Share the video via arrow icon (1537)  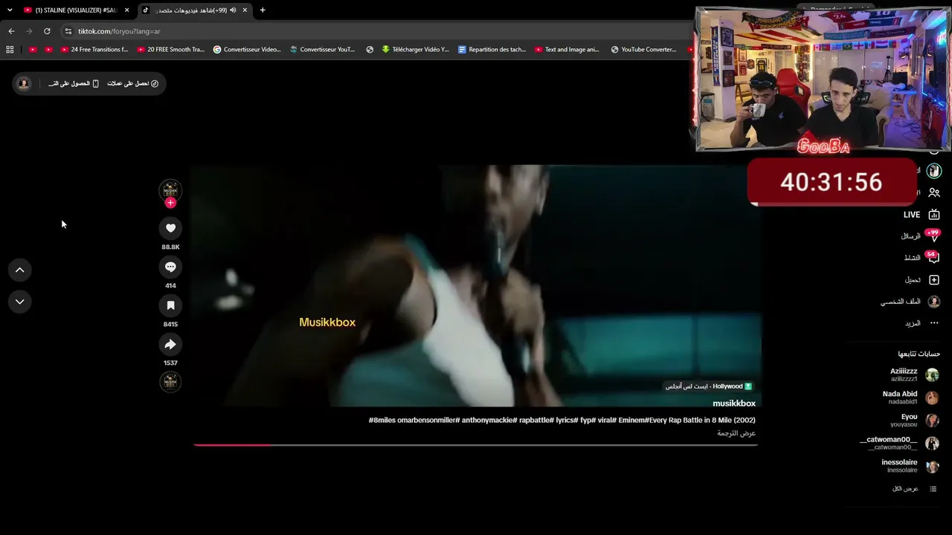click(170, 344)
